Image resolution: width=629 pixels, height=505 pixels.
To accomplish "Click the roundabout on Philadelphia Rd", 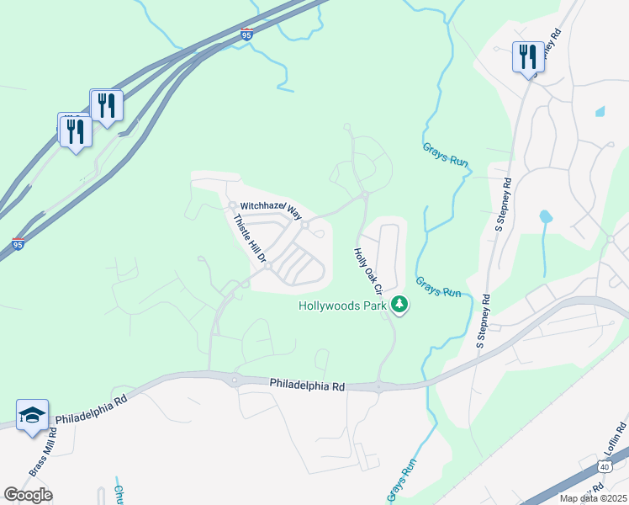I will point(235,379).
